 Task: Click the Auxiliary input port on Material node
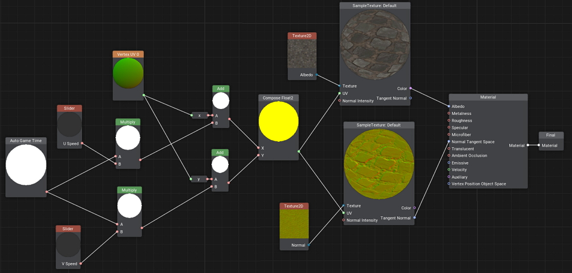[449, 177]
